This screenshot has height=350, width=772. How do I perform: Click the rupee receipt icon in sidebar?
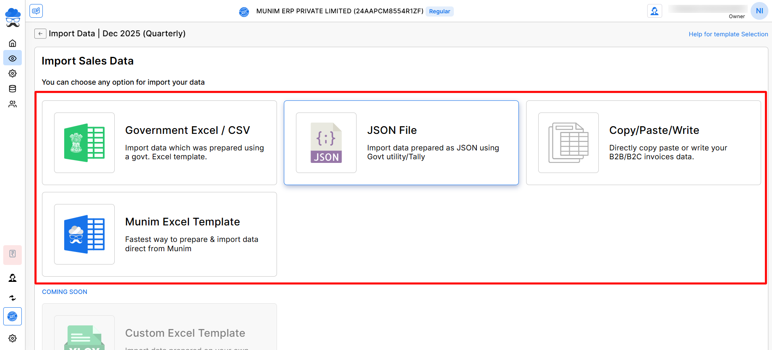(x=13, y=254)
